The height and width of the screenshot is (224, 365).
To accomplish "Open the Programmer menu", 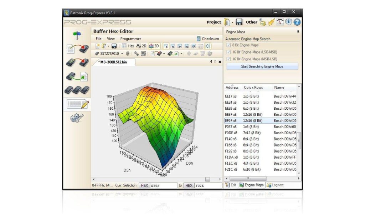I will [x=130, y=39].
